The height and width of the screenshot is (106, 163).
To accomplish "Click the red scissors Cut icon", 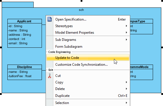I will 50,75.
